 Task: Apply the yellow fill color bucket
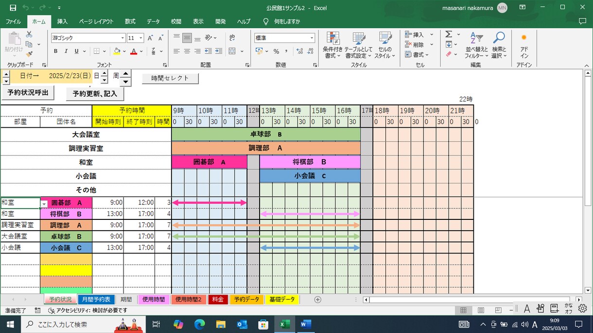pos(117,51)
